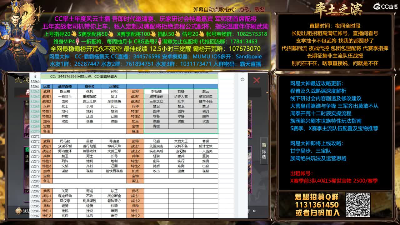Image resolution: width=400 pixels, height=225 pixels.
Task: Select cell 荀彧
Action: (x=89, y=191)
